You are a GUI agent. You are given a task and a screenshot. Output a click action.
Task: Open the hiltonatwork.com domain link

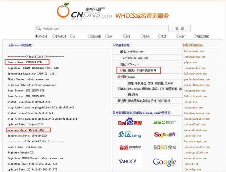pyautogui.click(x=195, y=74)
